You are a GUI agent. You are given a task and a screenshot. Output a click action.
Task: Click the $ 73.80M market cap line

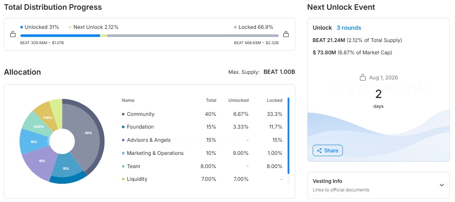tap(352, 53)
